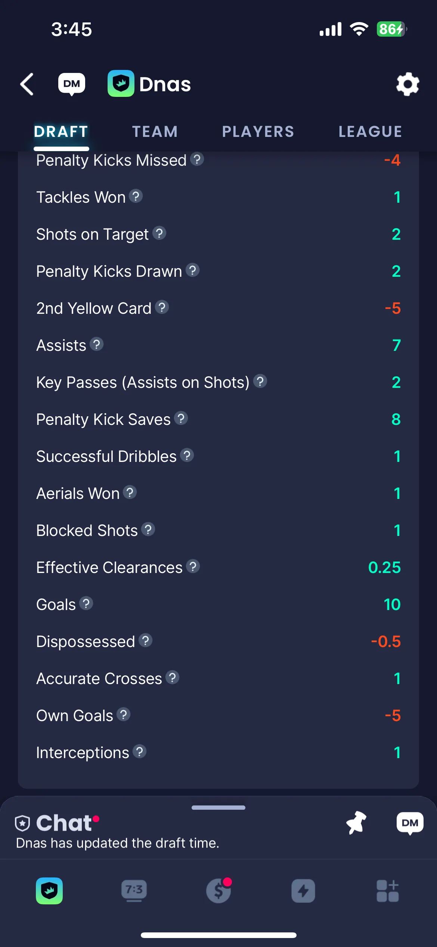Show help for Own Goals
The width and height of the screenshot is (437, 947).
[124, 714]
